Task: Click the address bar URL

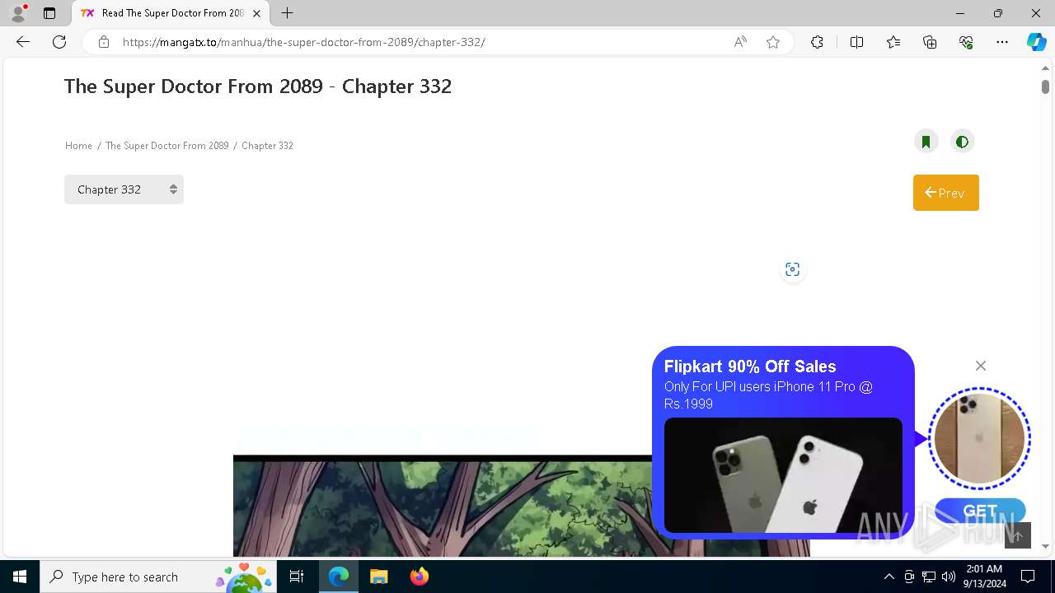Action: coord(304,42)
